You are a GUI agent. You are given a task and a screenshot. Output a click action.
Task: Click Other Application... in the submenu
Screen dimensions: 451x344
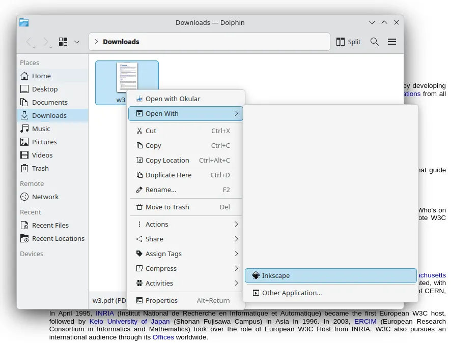293,293
